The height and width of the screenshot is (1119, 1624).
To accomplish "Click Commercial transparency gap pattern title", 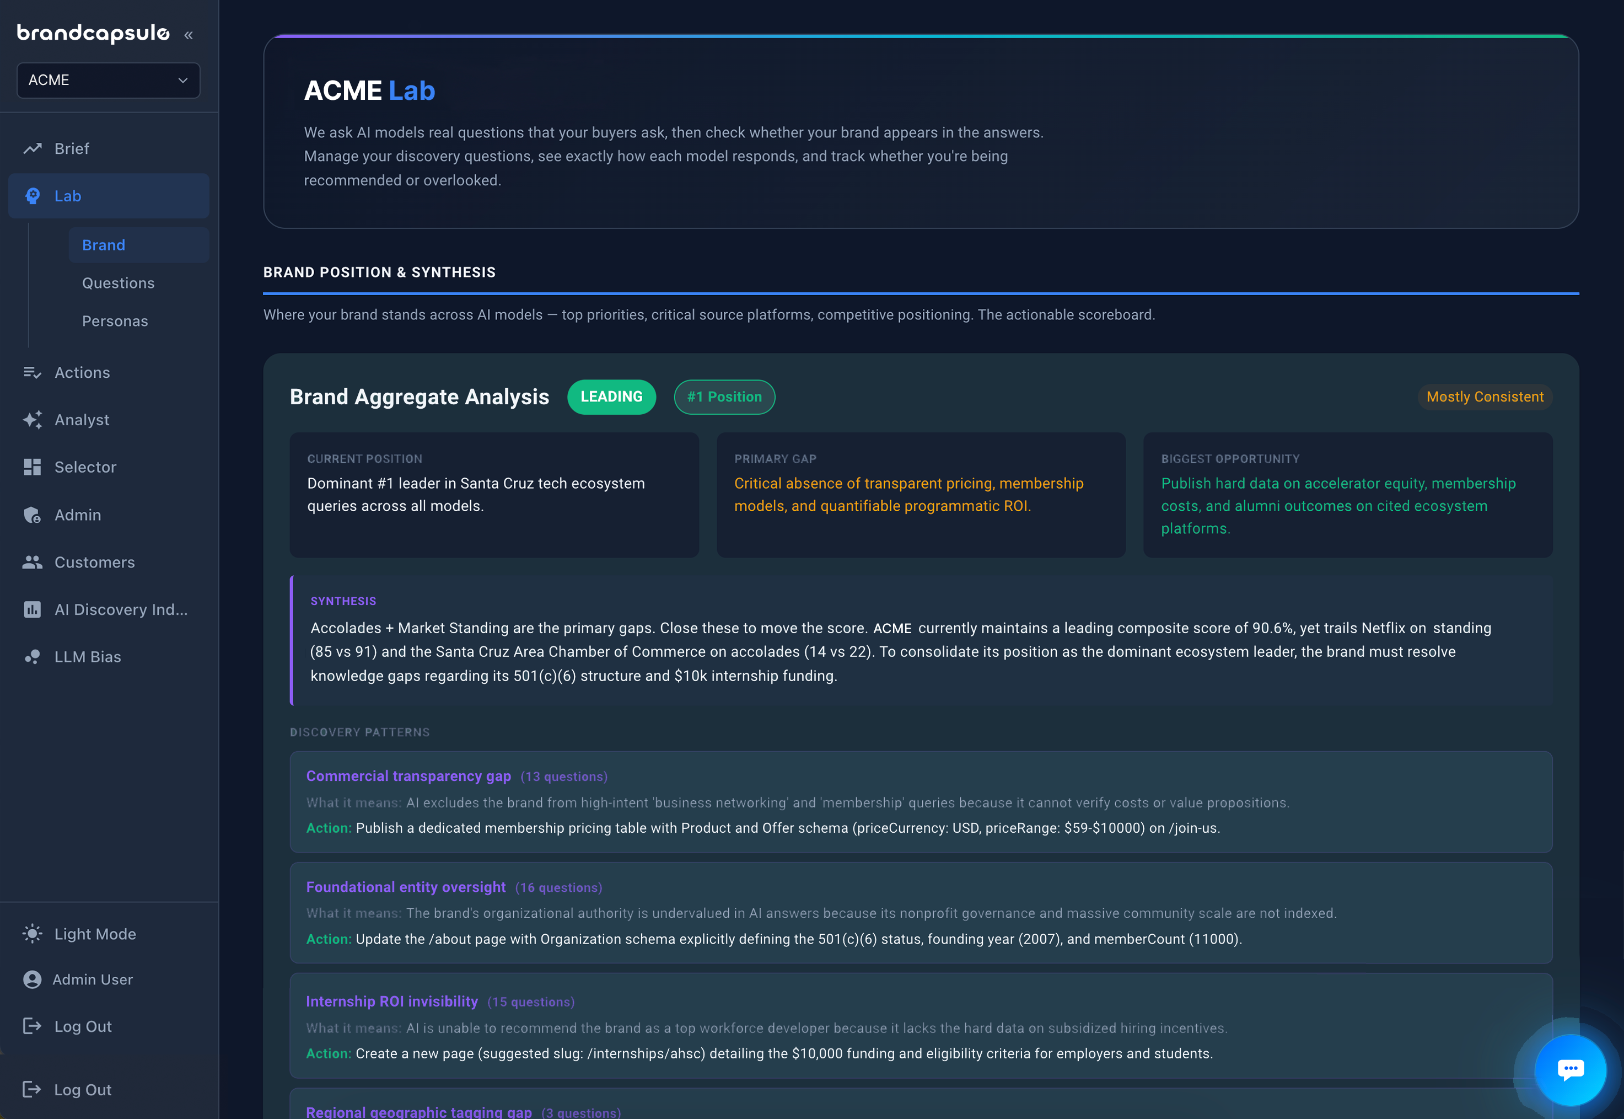I will click(x=408, y=776).
